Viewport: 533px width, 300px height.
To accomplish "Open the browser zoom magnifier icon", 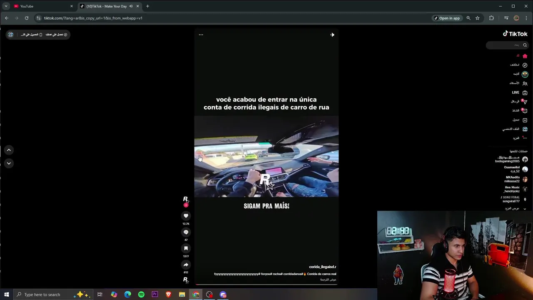I will (468, 18).
